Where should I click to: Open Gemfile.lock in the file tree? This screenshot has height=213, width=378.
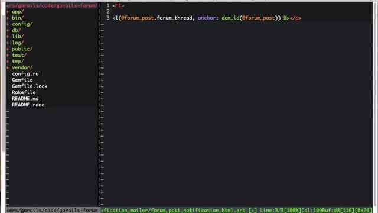click(30, 86)
